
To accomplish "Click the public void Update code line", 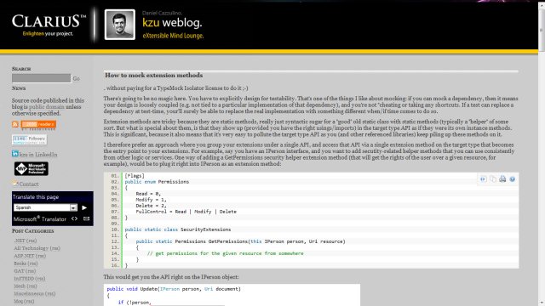I will pyautogui.click(x=174, y=289).
